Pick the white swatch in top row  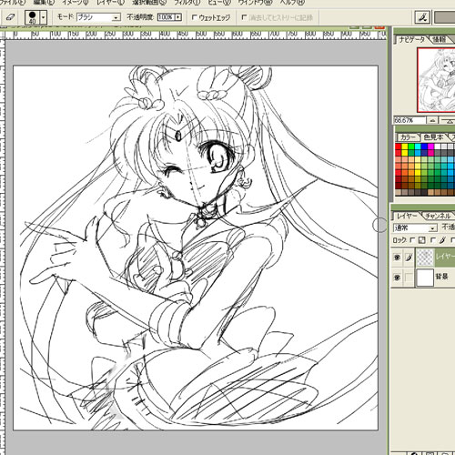438,147
